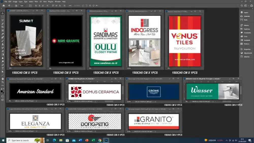Select the Frame tool
This screenshot has height=143, width=254.
pos(3,31)
